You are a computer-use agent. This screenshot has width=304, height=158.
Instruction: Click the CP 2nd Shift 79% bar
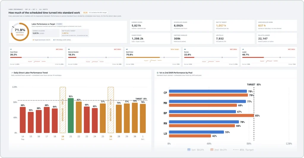point(208,95)
